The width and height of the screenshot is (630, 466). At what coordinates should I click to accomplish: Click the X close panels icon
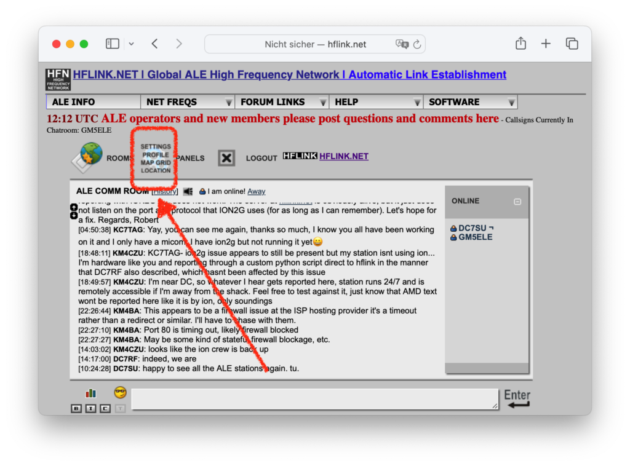(x=226, y=158)
